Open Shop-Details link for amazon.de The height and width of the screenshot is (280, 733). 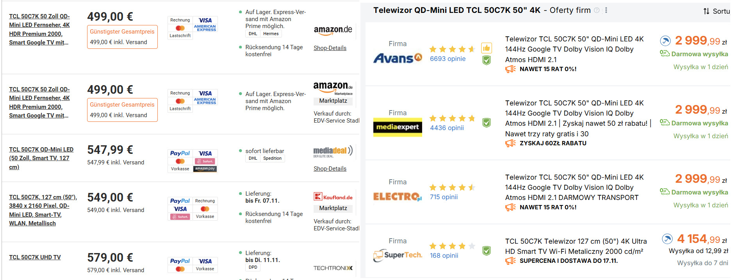tap(330, 48)
